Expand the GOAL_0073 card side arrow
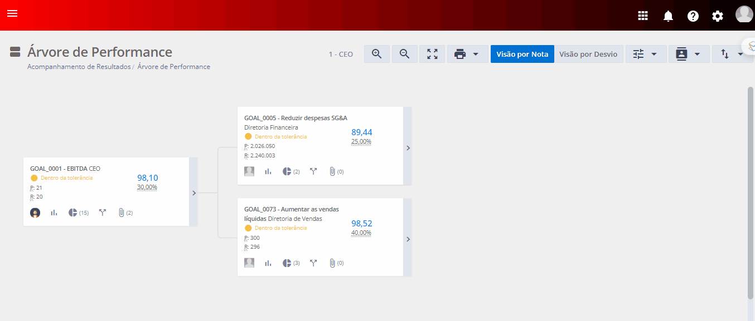The height and width of the screenshot is (321, 755). (408, 239)
